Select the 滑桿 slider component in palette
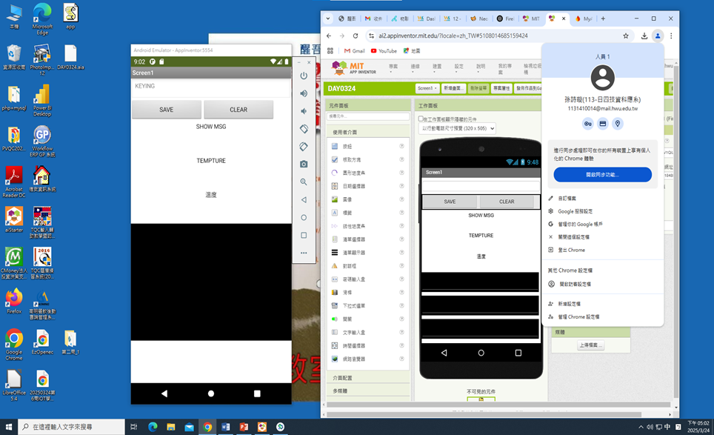 (347, 293)
